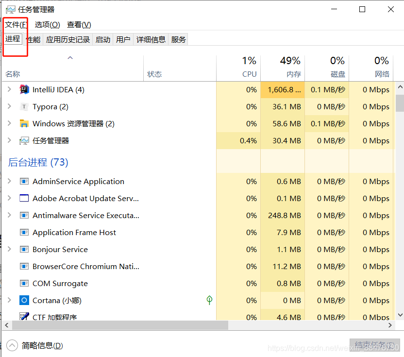Sort by the 网络 column header
This screenshot has height=357, width=404.
tap(371, 68)
